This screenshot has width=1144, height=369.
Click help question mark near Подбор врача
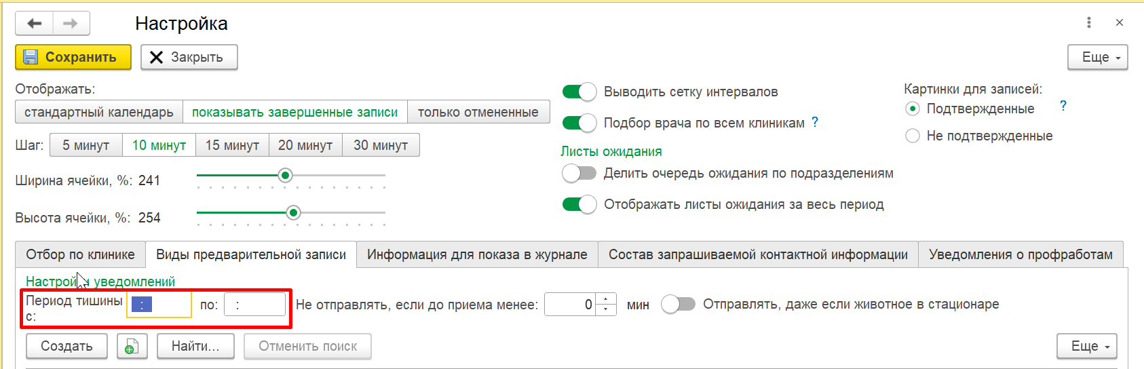pos(815,122)
